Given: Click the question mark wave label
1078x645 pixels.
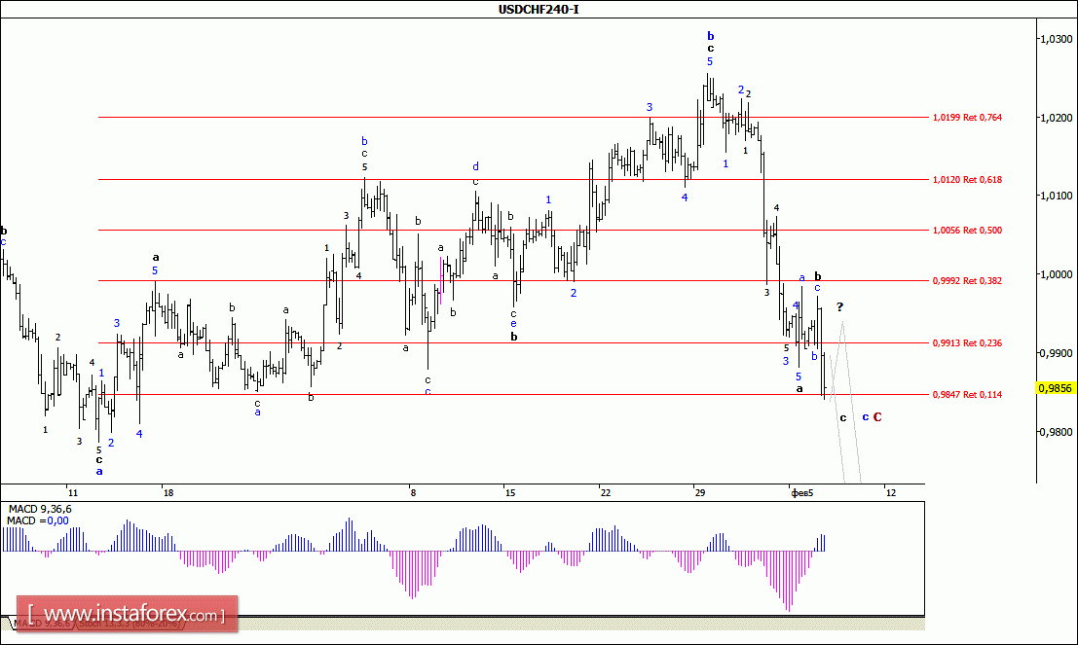Looking at the screenshot, I should point(839,306).
